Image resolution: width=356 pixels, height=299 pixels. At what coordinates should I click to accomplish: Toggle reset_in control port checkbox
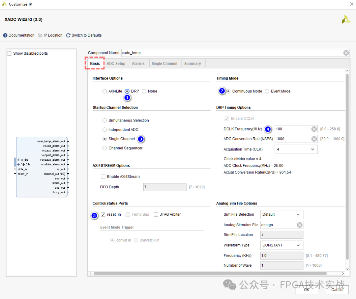tap(103, 215)
